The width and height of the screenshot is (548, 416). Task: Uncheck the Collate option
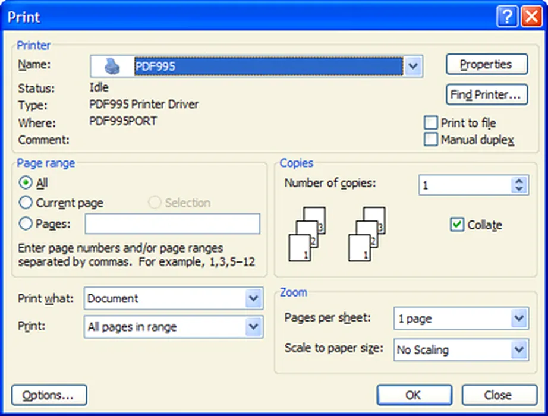coord(457,225)
